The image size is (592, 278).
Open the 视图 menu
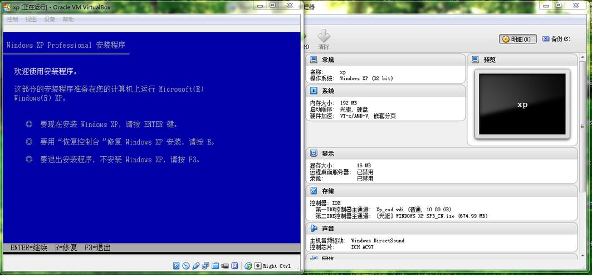[31, 19]
